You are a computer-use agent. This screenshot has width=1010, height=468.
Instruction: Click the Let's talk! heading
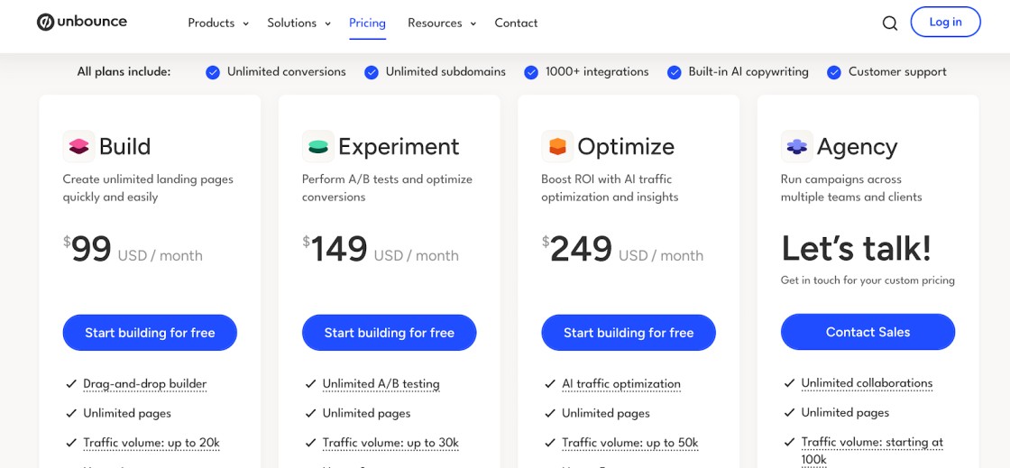click(856, 249)
